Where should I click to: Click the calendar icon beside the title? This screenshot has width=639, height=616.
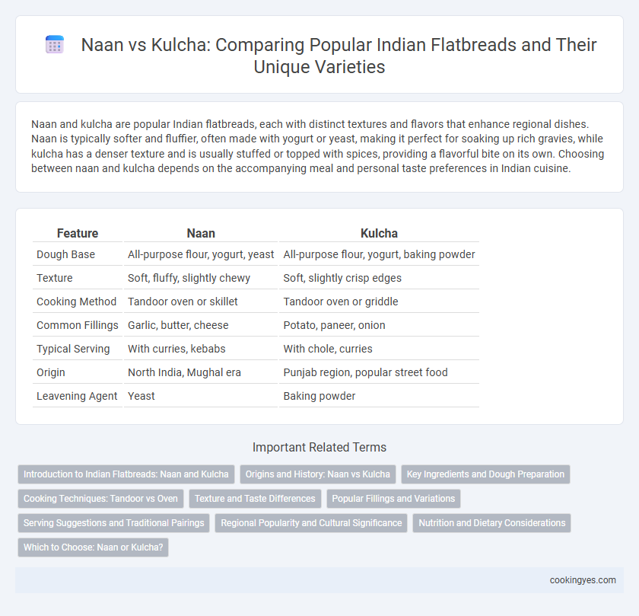[x=55, y=44]
